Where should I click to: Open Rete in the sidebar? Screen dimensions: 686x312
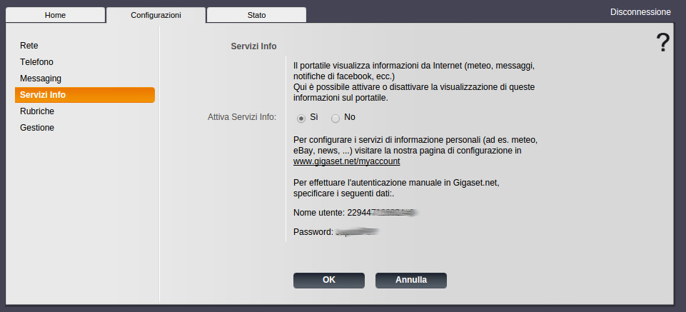pyautogui.click(x=29, y=46)
